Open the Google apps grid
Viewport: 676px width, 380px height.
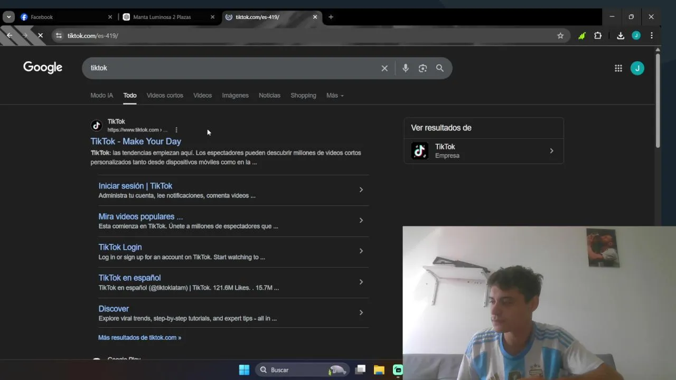(x=618, y=68)
